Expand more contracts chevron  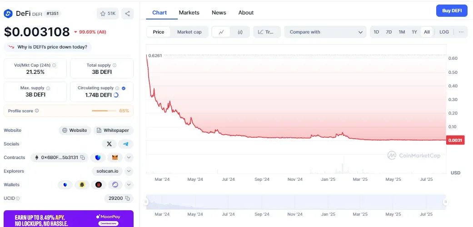[x=129, y=157]
